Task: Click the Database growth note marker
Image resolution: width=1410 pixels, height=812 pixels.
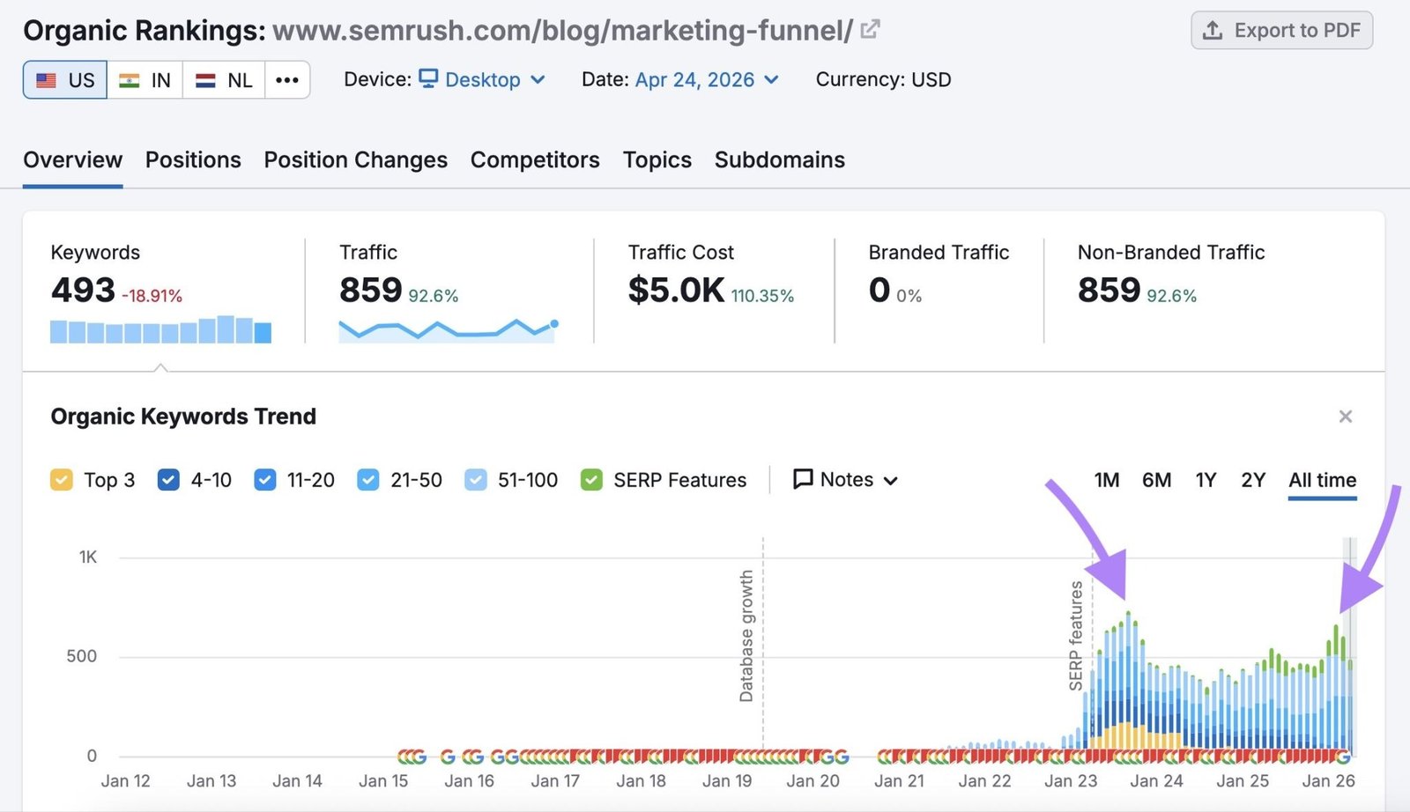Action: pyautogui.click(x=746, y=636)
